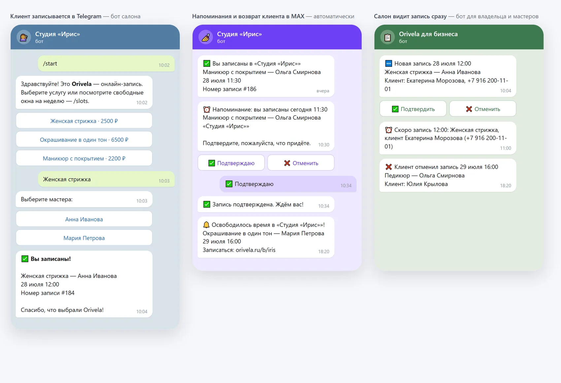Click the checkmark icon before «Вы записаны в «Студия «Ирис»»»
Screen dimensions: 561x383
[x=207, y=63]
